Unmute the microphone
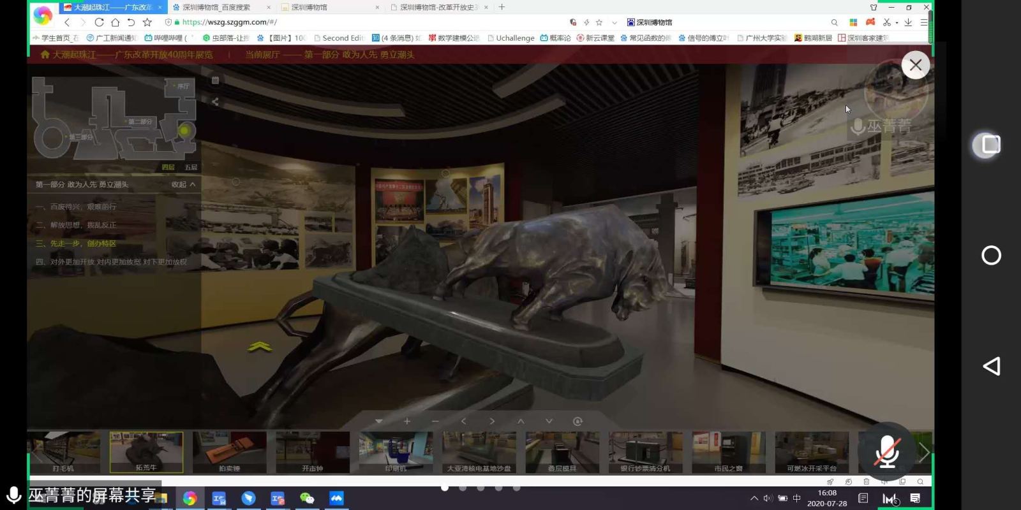The height and width of the screenshot is (510, 1021). (887, 451)
